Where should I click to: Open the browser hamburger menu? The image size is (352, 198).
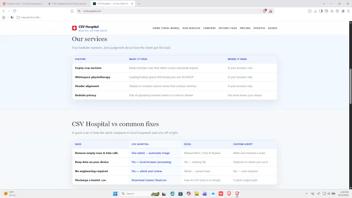[348, 11]
